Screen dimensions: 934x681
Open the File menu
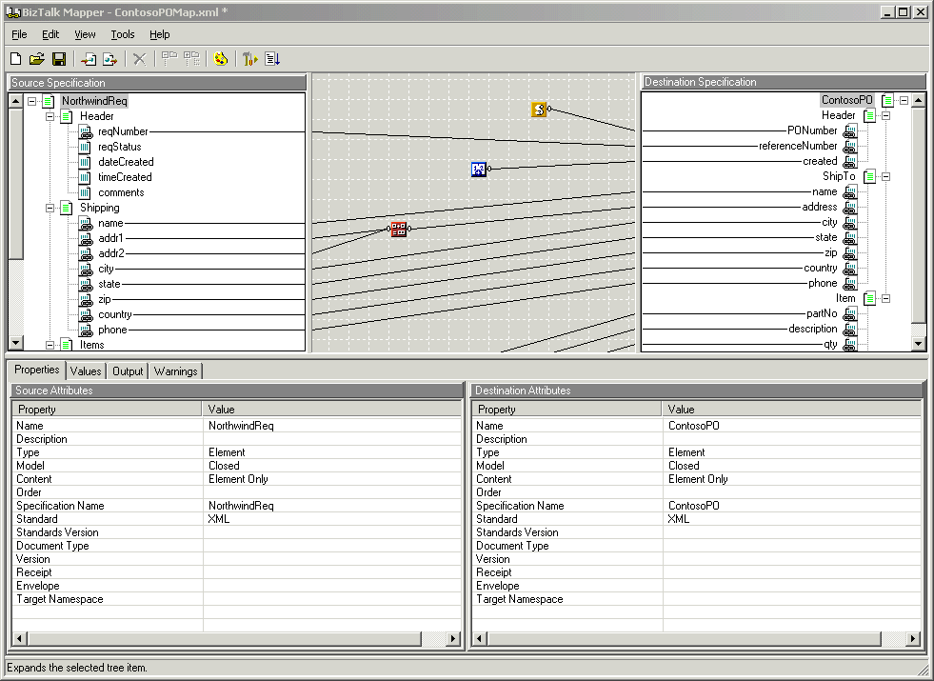[19, 34]
